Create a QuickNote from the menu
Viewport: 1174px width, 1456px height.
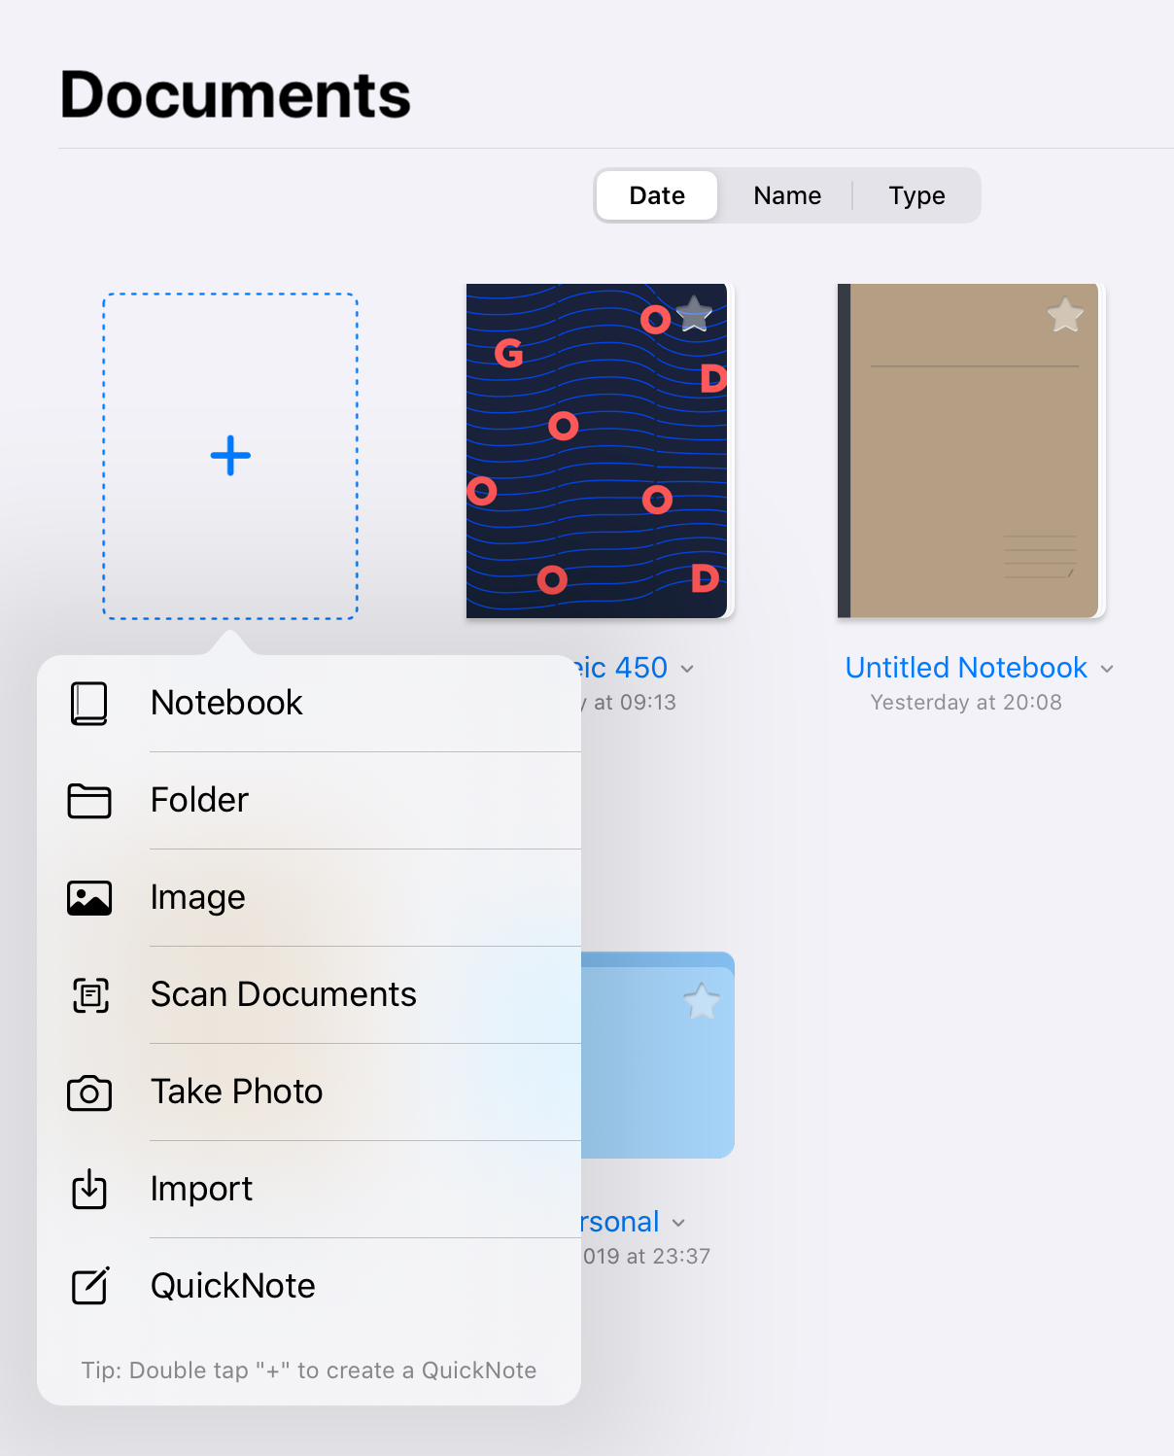tap(309, 1286)
